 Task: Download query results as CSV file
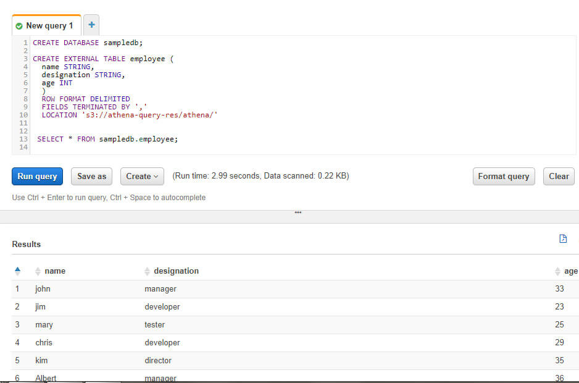tap(562, 238)
